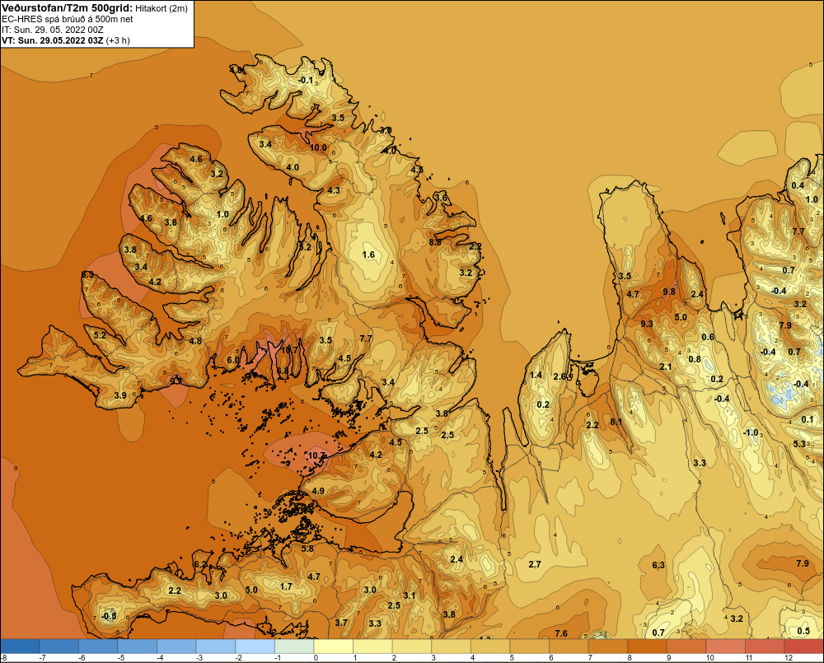Screen dimensions: 824x663
Task: Click the '3.6' temperature value
Action: tap(440, 198)
